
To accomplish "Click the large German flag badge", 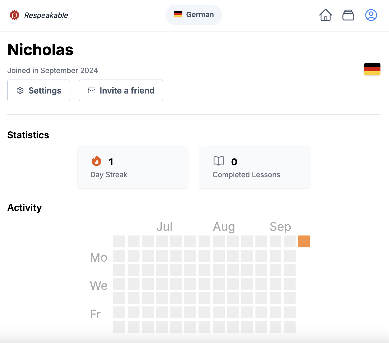I will tap(372, 69).
